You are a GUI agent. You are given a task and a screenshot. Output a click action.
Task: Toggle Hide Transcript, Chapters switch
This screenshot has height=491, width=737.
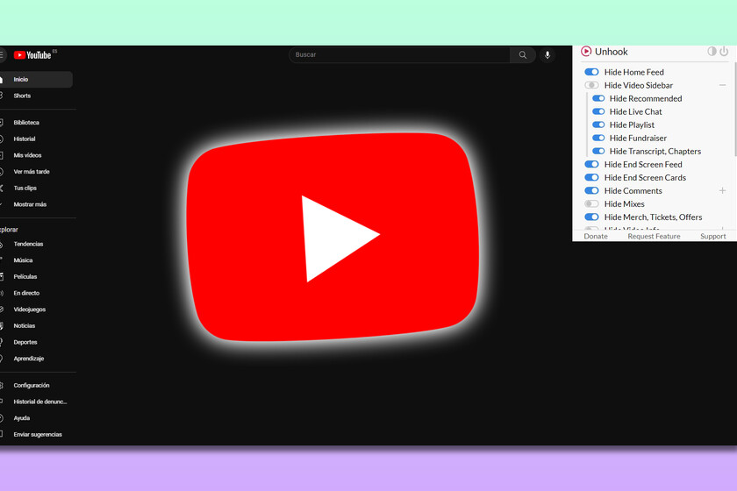pyautogui.click(x=597, y=151)
